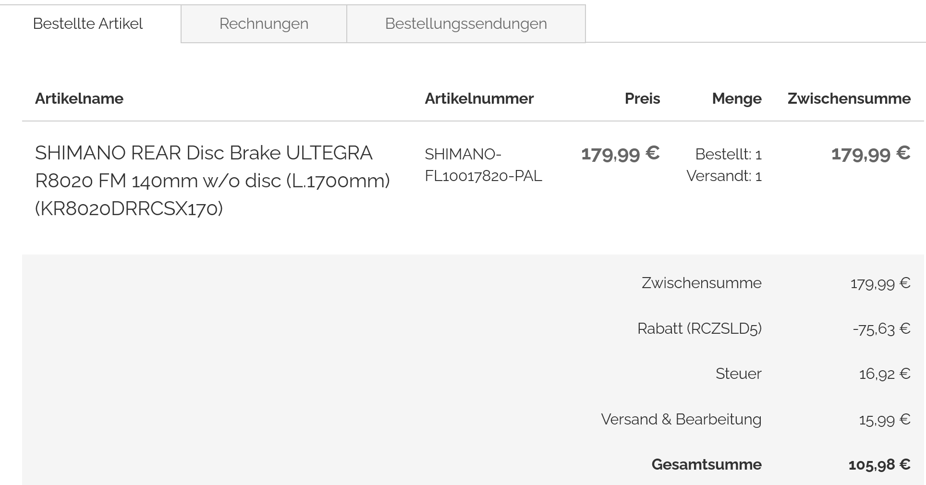Click the Artikelname column header
This screenshot has width=926, height=485.
click(79, 98)
